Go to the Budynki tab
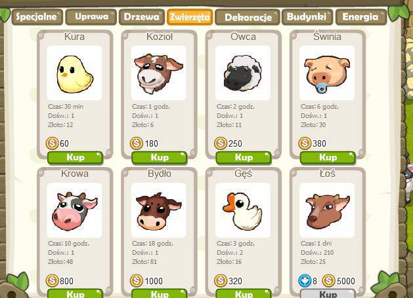 tap(307, 17)
